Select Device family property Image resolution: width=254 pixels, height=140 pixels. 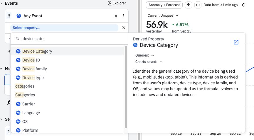(x=35, y=69)
